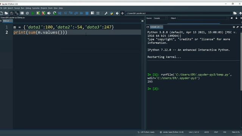Continue execution until next breakpoint
This screenshot has width=242, height=136.
[82, 13]
